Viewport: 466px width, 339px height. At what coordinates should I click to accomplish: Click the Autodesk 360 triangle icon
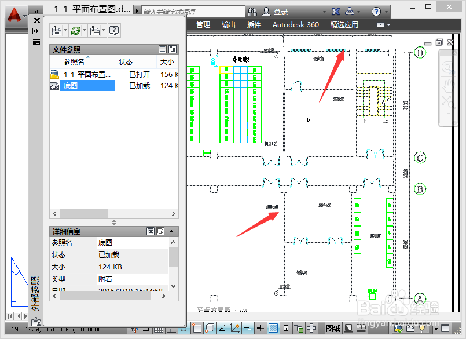[350, 12]
